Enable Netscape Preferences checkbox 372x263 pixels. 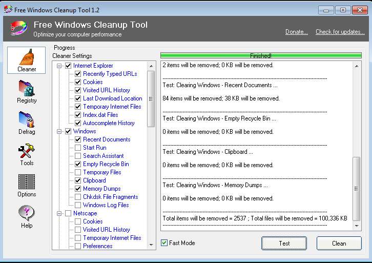pos(78,246)
